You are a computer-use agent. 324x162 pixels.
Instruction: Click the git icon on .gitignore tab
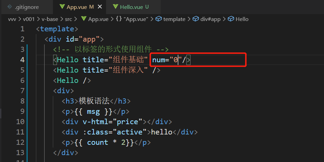pos(10,7)
